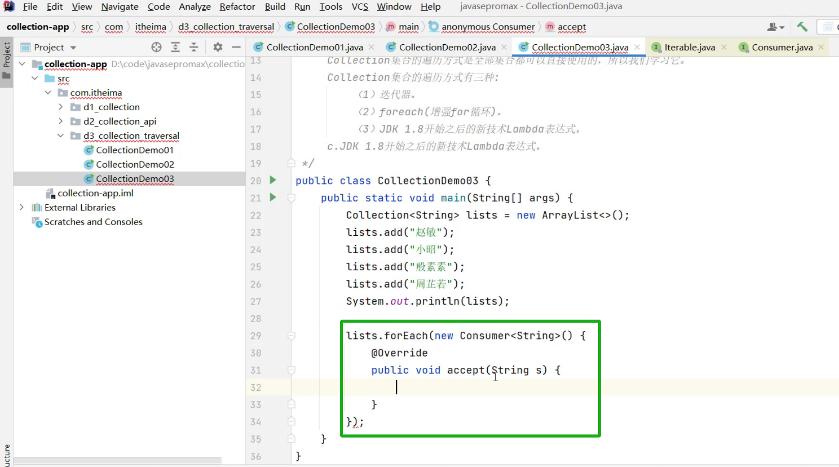Open the Refactor menu

coord(237,7)
